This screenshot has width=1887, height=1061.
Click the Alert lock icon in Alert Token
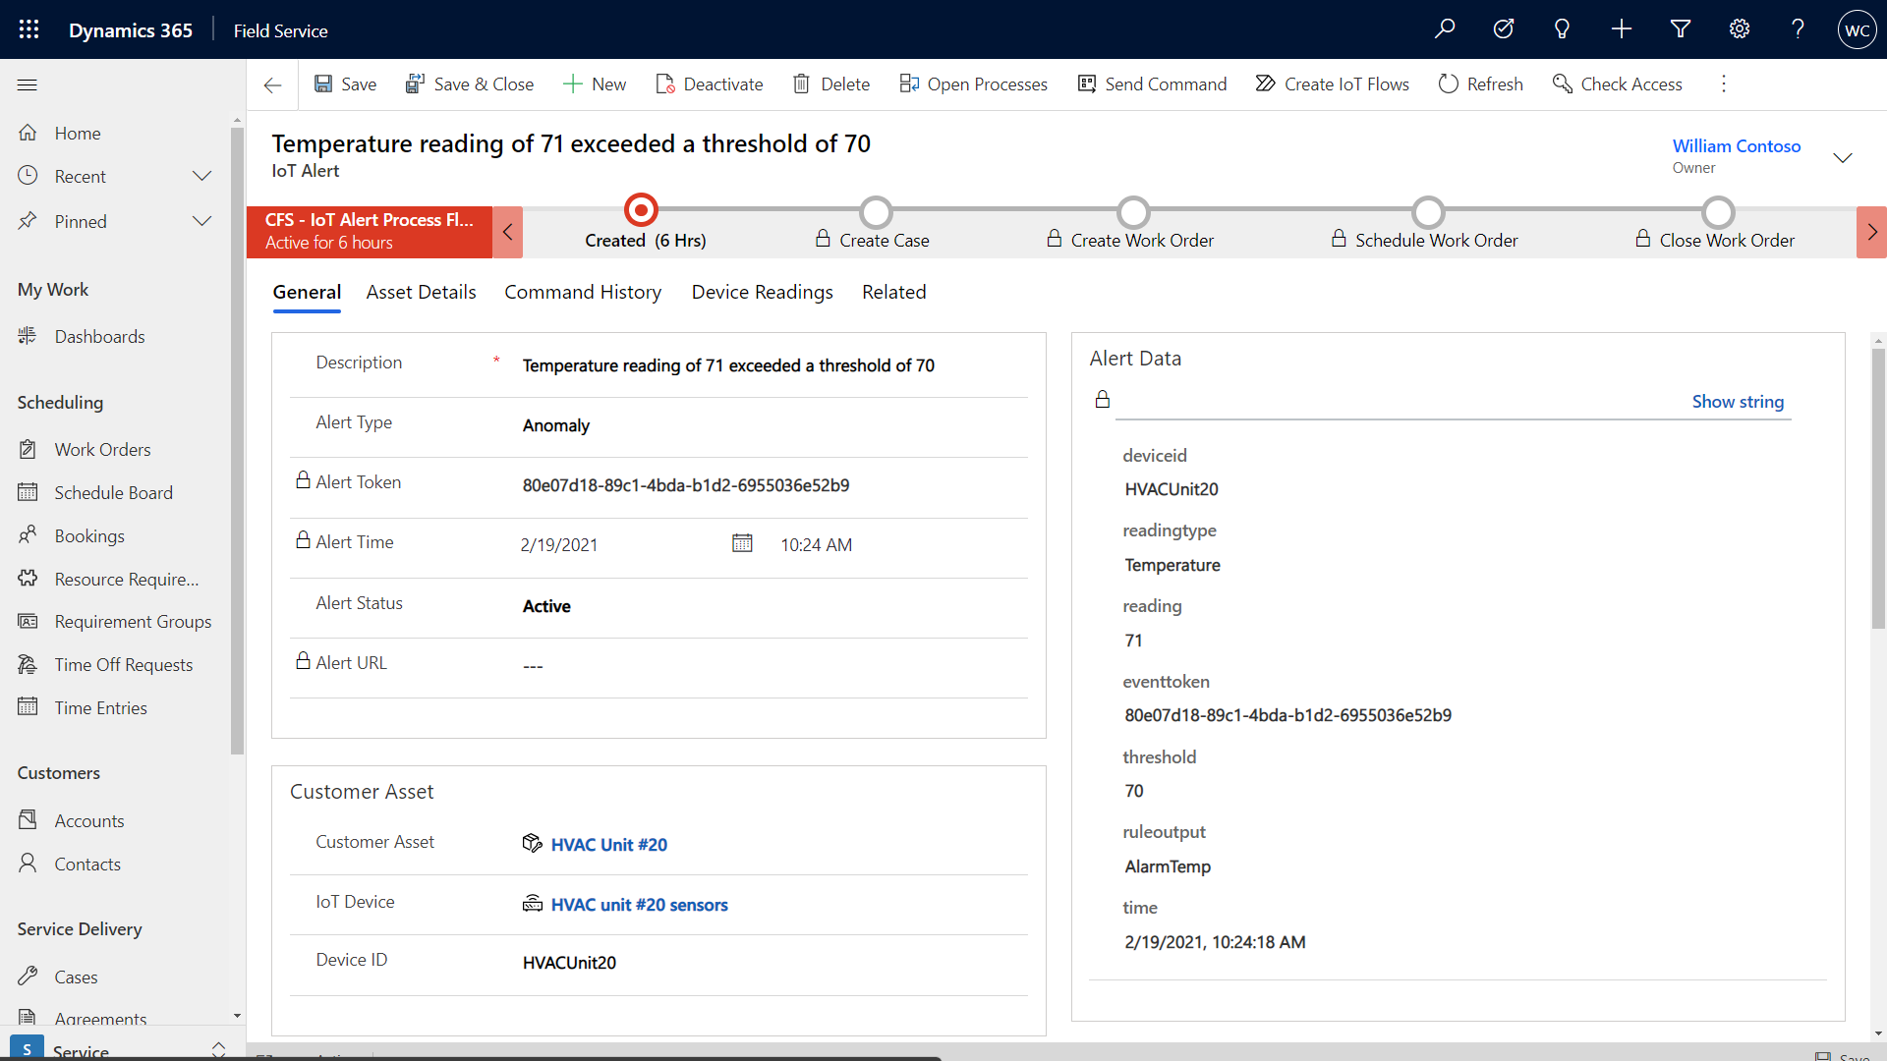click(x=301, y=482)
